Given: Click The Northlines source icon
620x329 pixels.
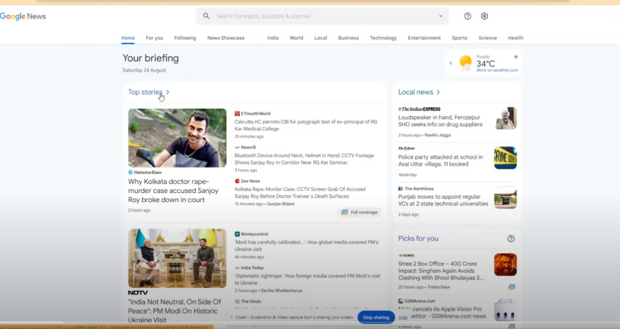Looking at the screenshot, I should [x=400, y=189].
